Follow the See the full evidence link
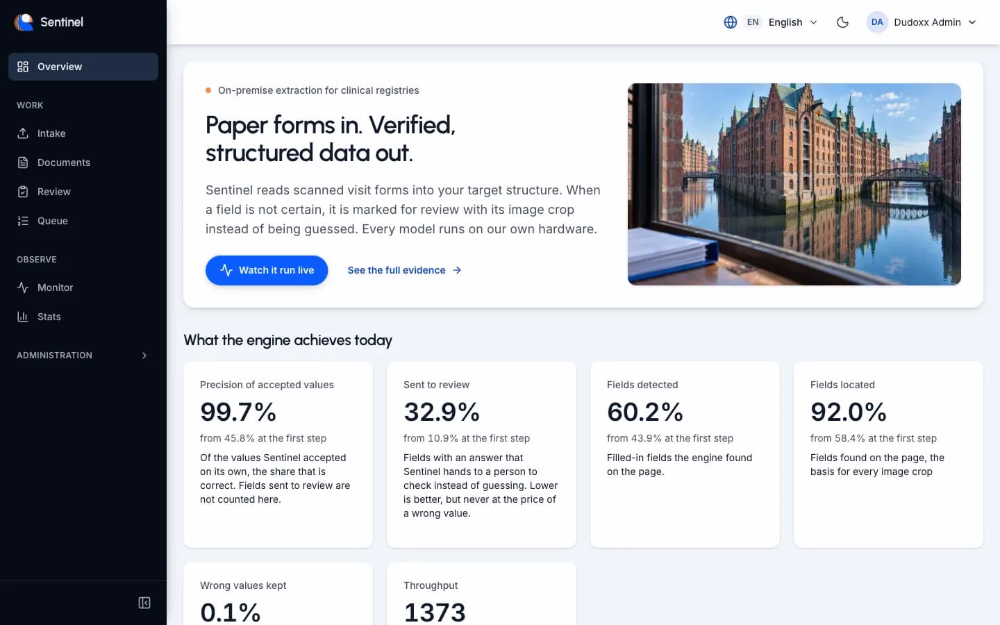Screen dimensions: 1000x625 tap(404, 270)
